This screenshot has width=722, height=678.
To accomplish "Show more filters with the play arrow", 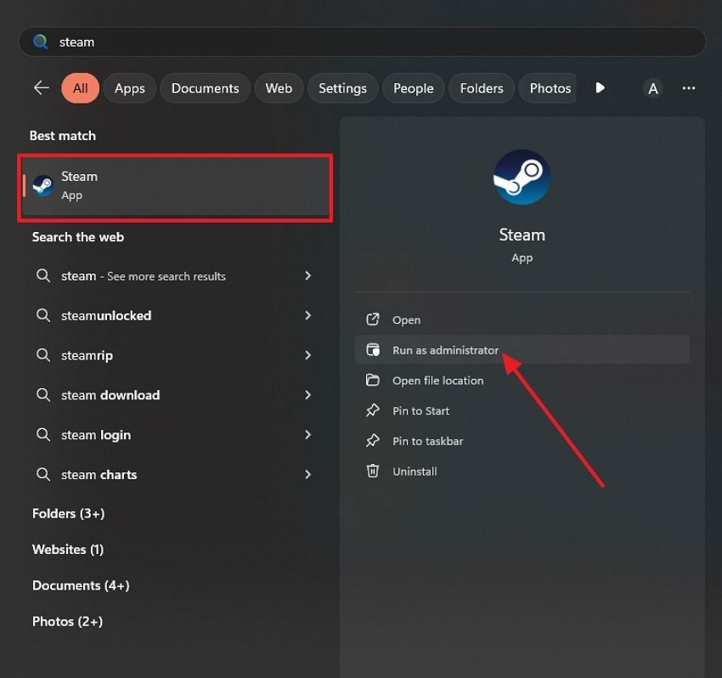I will click(x=600, y=88).
